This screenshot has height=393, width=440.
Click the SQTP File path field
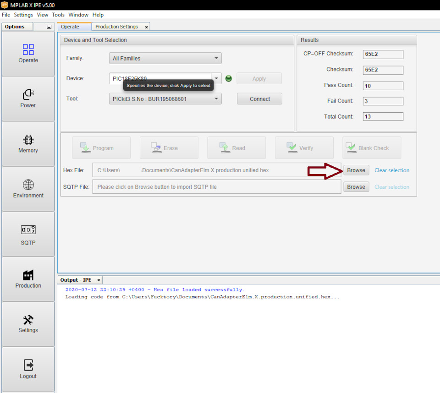(217, 187)
